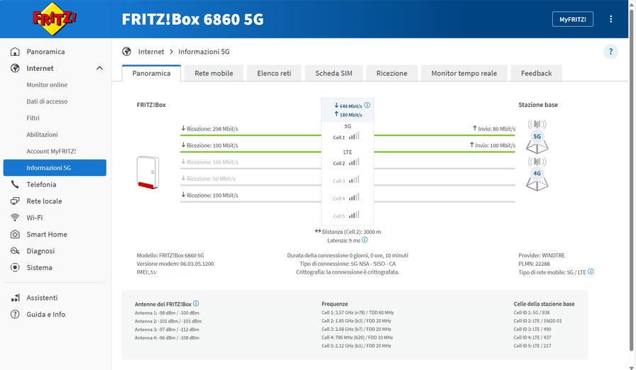Click the Guida e Info question icon
The image size is (636, 370).
click(x=15, y=314)
